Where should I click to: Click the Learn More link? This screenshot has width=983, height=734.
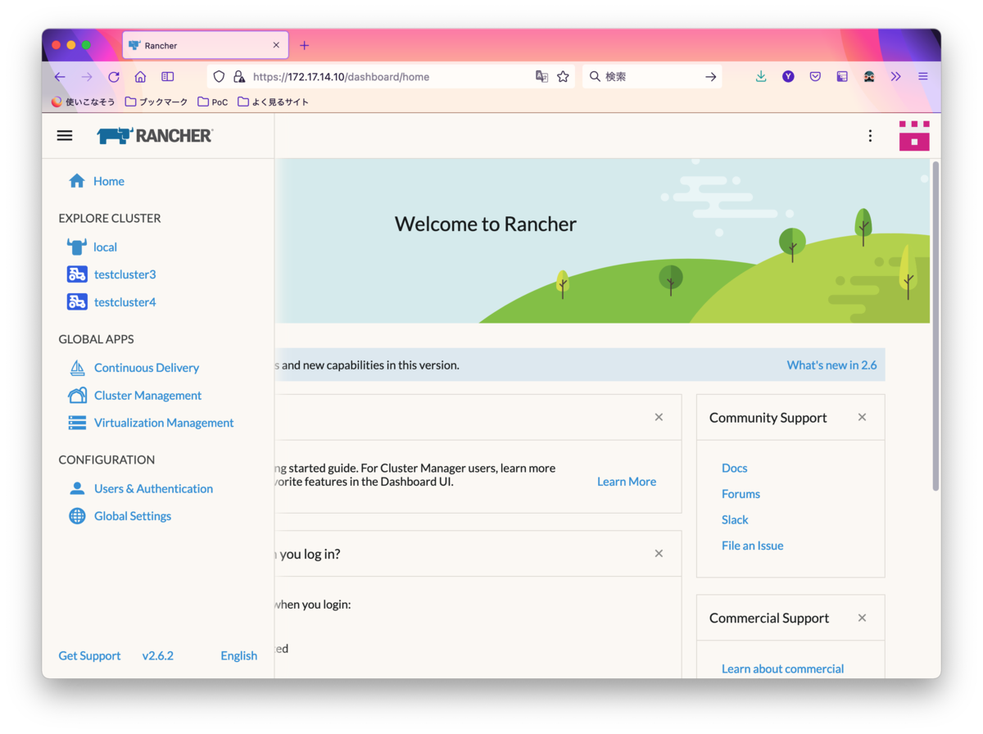[x=627, y=482]
